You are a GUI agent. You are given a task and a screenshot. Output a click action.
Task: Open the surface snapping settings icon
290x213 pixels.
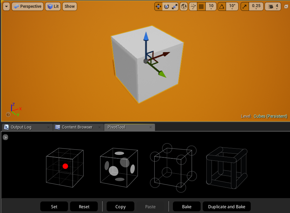click(x=193, y=6)
